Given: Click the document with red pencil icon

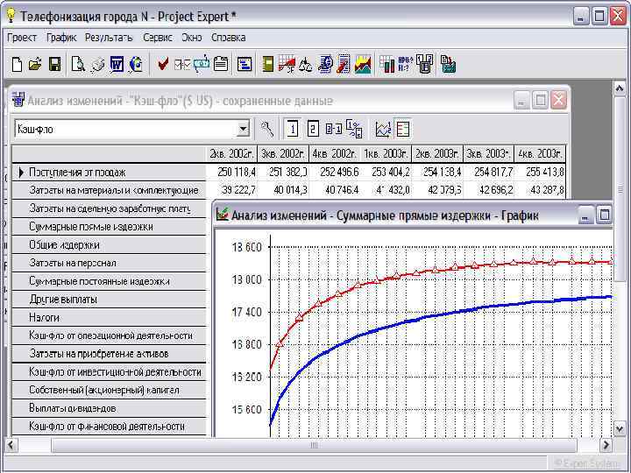Looking at the screenshot, I should point(344,64).
